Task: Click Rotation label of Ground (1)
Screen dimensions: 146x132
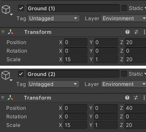Action: point(17,51)
